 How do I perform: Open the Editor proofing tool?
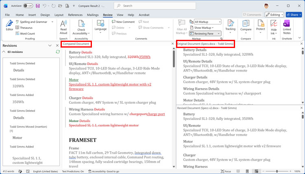9,25
